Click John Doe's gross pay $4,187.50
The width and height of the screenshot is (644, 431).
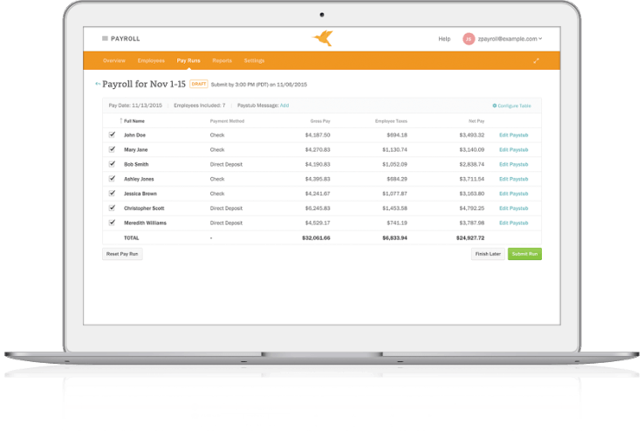pos(318,135)
